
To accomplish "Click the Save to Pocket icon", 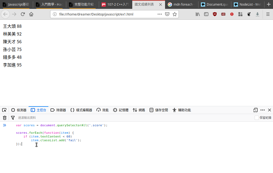I will pos(167,14).
